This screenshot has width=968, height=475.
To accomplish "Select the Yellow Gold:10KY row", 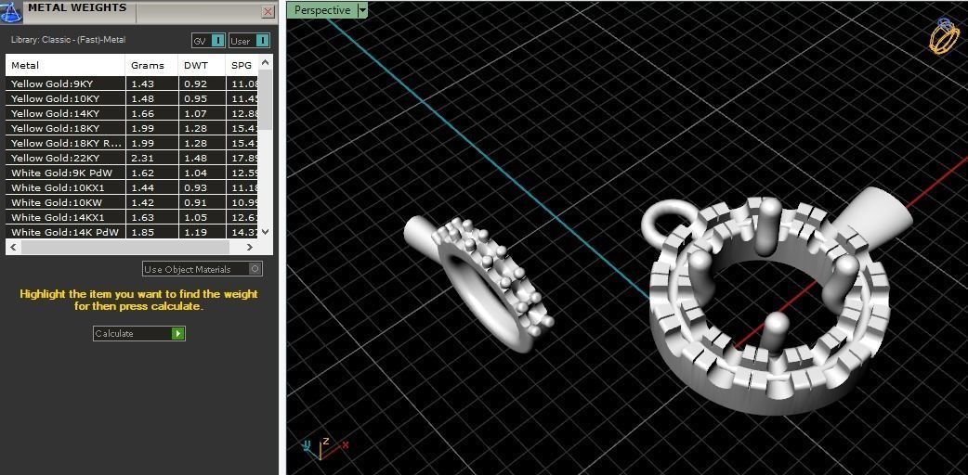I will click(x=132, y=98).
